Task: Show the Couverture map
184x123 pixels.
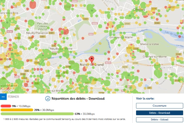Action: [x=159, y=106]
